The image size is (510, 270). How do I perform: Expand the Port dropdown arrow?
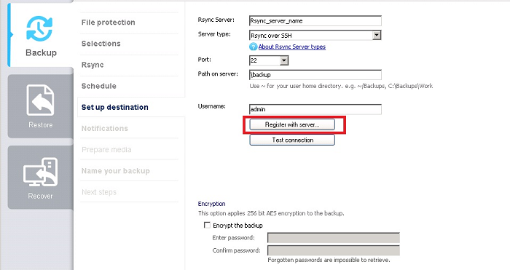284,60
